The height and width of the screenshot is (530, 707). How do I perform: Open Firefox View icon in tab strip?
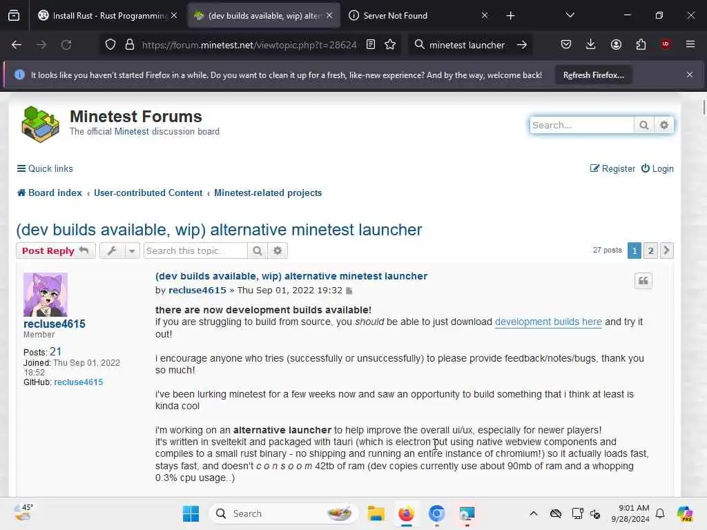(14, 16)
